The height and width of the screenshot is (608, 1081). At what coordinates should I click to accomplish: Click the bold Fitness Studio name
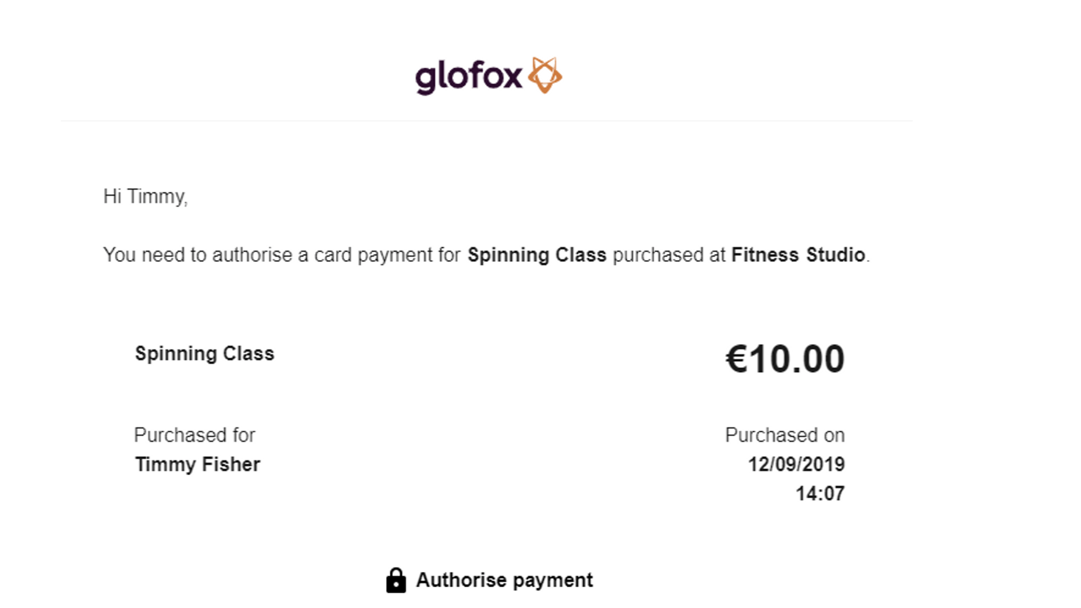point(798,255)
